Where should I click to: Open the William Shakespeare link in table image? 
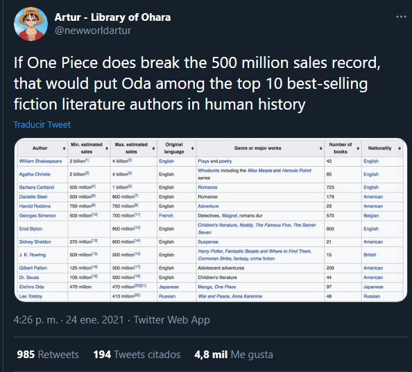click(x=40, y=161)
